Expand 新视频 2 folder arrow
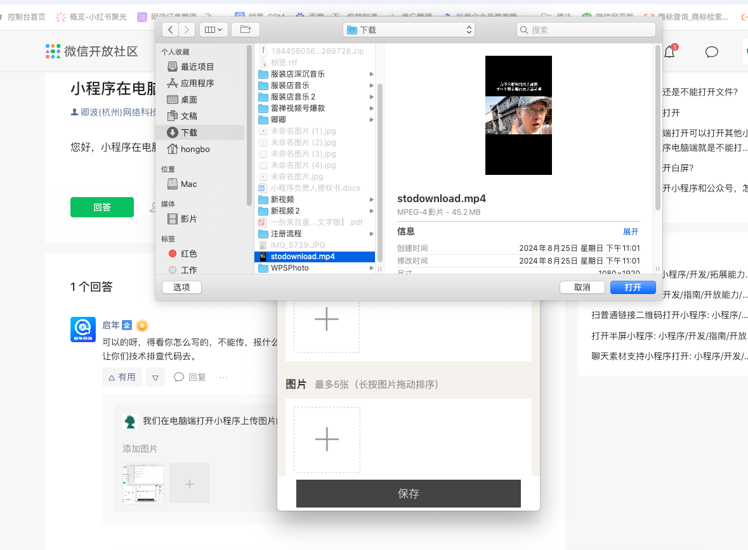 [x=371, y=210]
